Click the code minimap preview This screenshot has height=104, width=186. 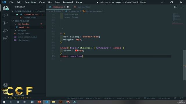coord(178,18)
